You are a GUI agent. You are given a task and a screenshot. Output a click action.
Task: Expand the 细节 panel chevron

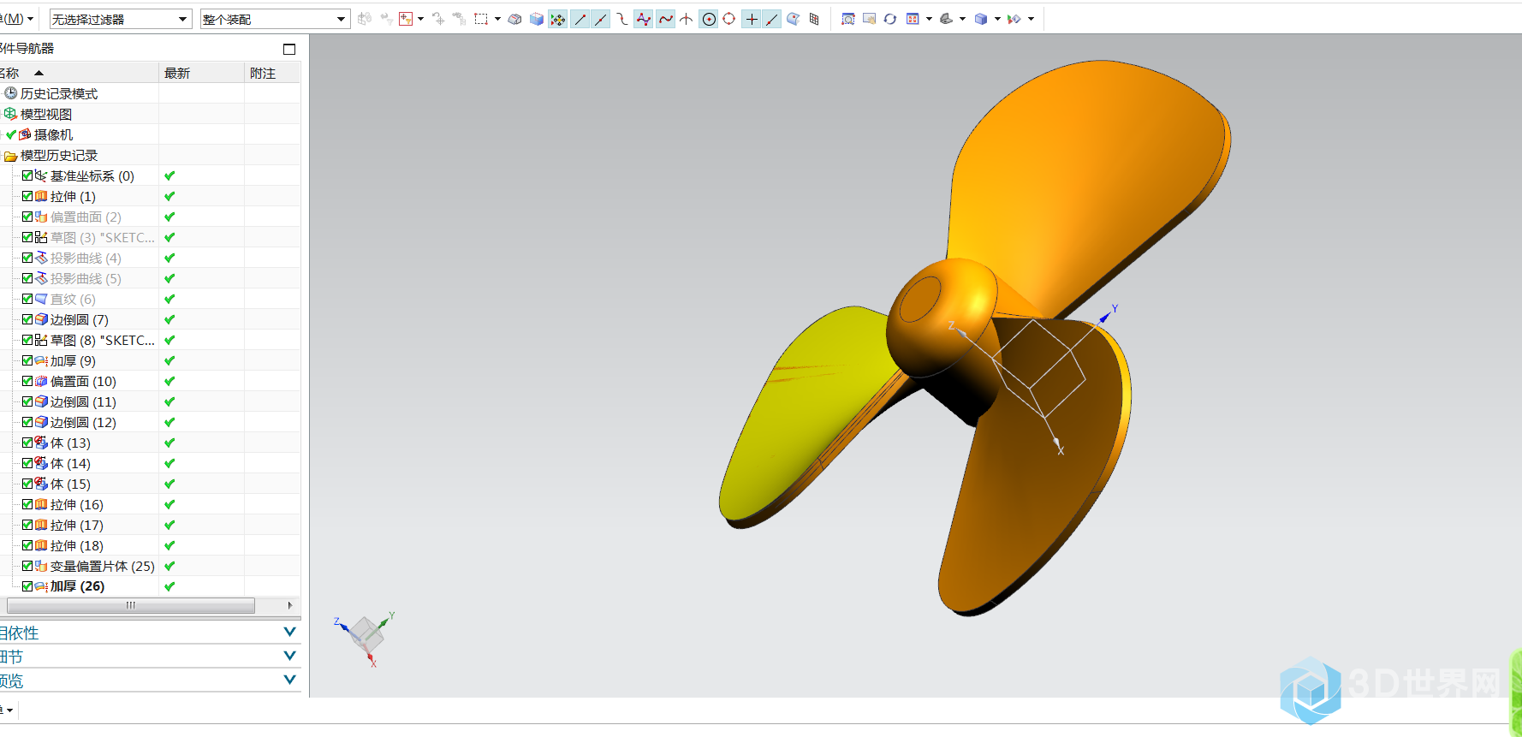(289, 656)
